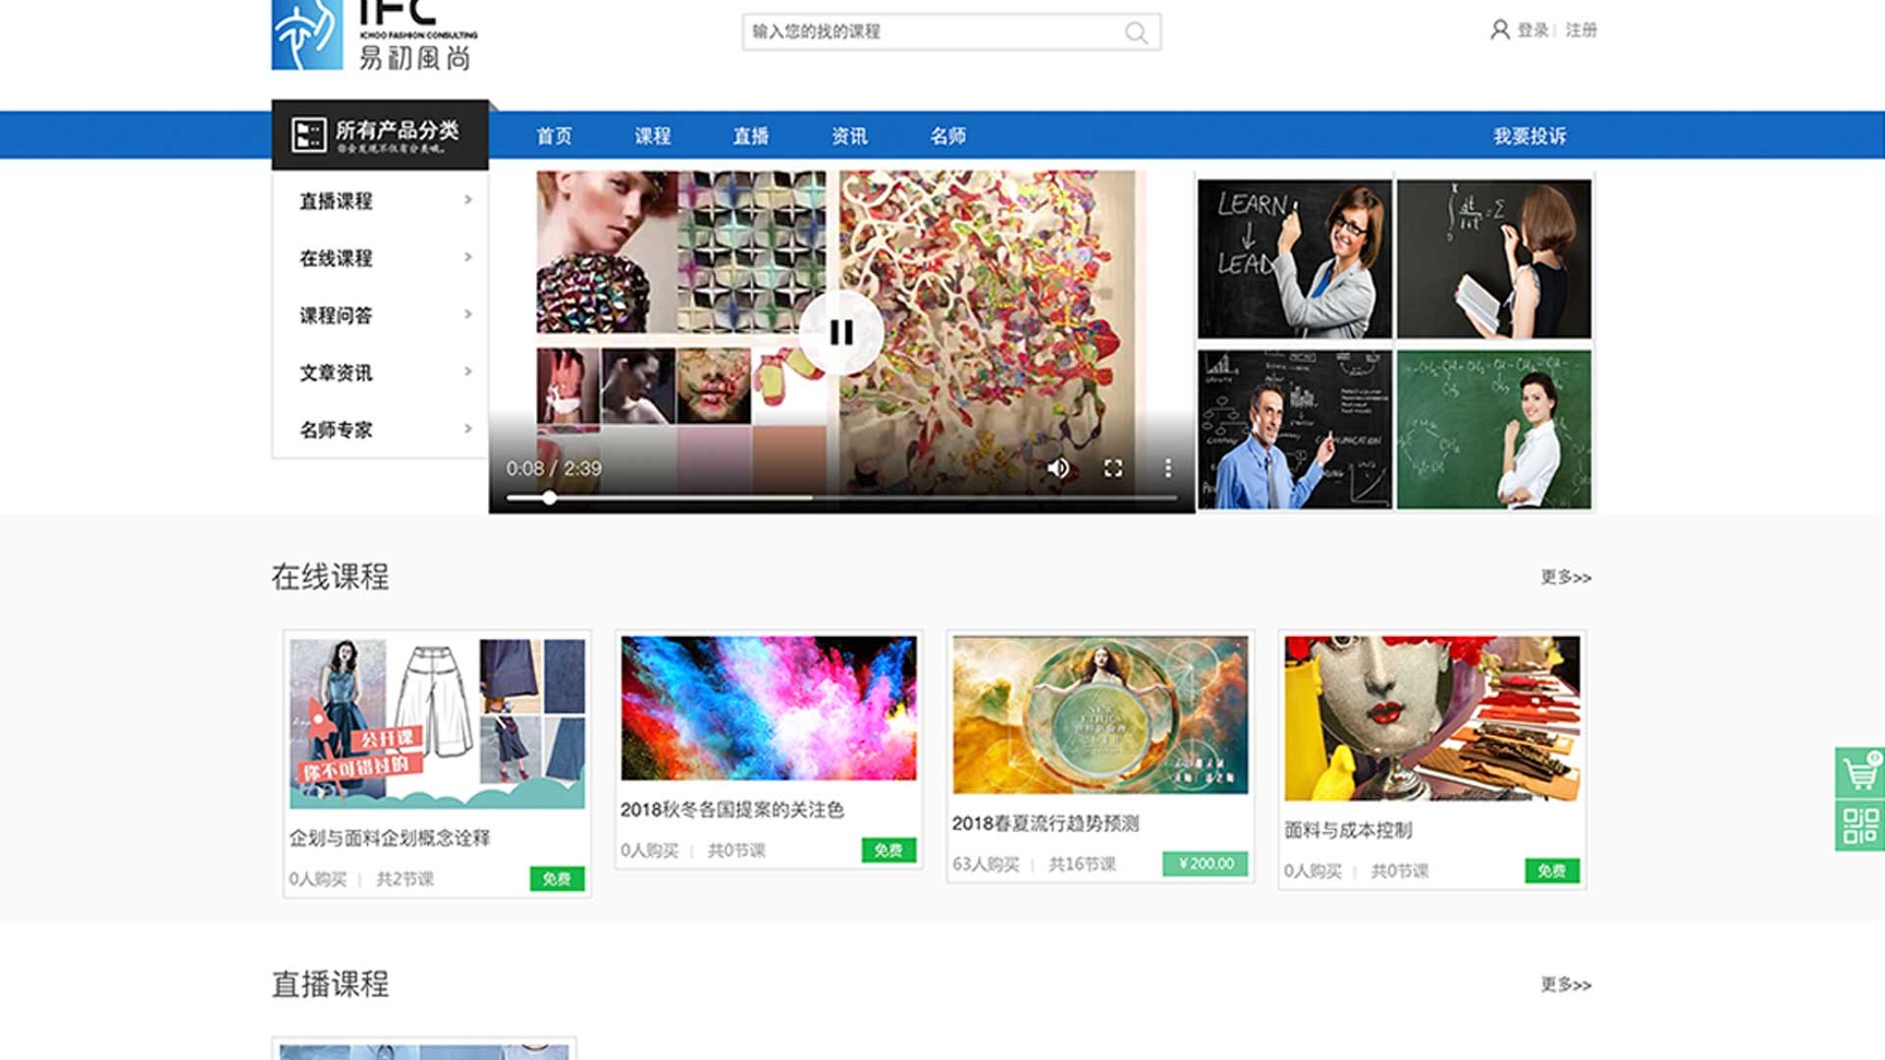Mute the video volume speaker icon
1885x1060 pixels.
[x=1058, y=468]
